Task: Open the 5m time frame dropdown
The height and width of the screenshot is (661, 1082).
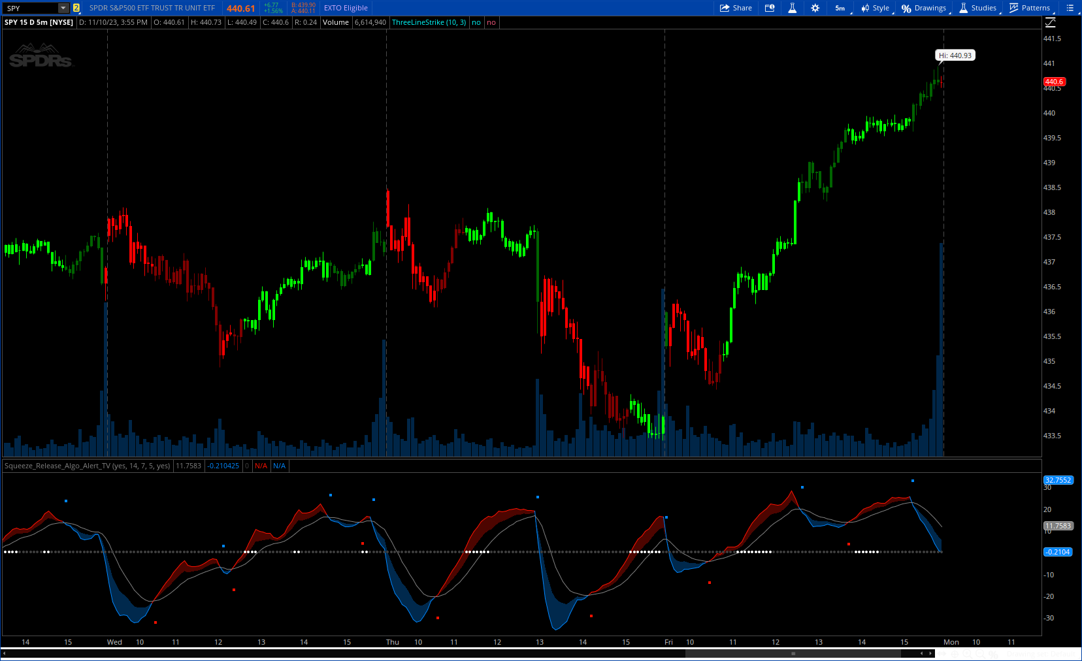Action: click(x=842, y=8)
